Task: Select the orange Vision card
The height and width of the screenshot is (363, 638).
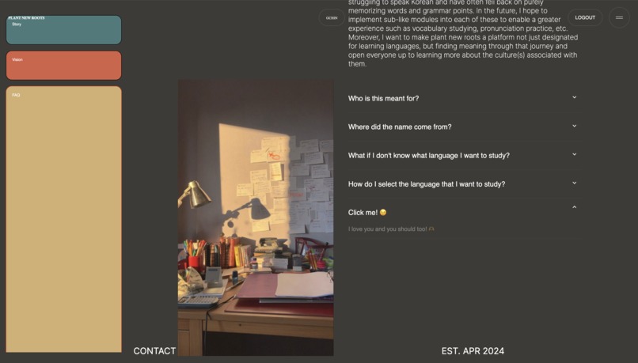Action: (x=64, y=66)
